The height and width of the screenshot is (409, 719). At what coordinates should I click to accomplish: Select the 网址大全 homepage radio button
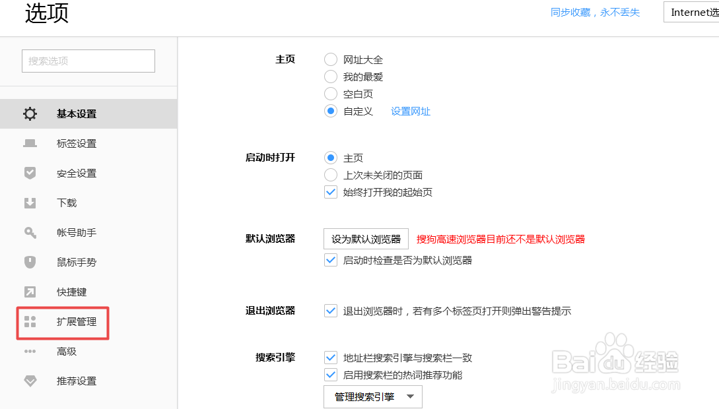(330, 59)
